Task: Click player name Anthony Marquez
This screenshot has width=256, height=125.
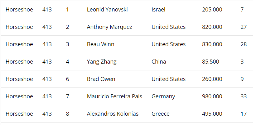Action: (109, 27)
